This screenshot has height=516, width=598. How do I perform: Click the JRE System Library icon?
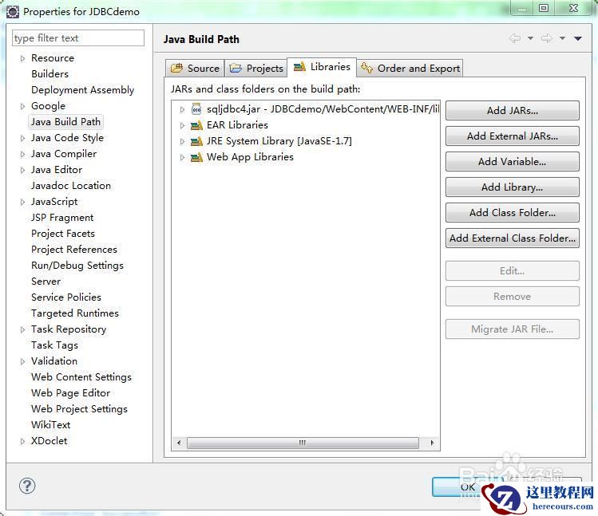pyautogui.click(x=196, y=141)
